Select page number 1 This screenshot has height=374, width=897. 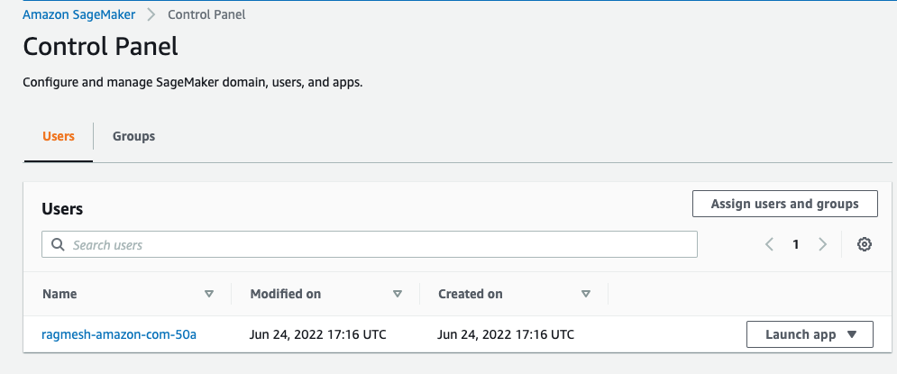[x=795, y=244]
